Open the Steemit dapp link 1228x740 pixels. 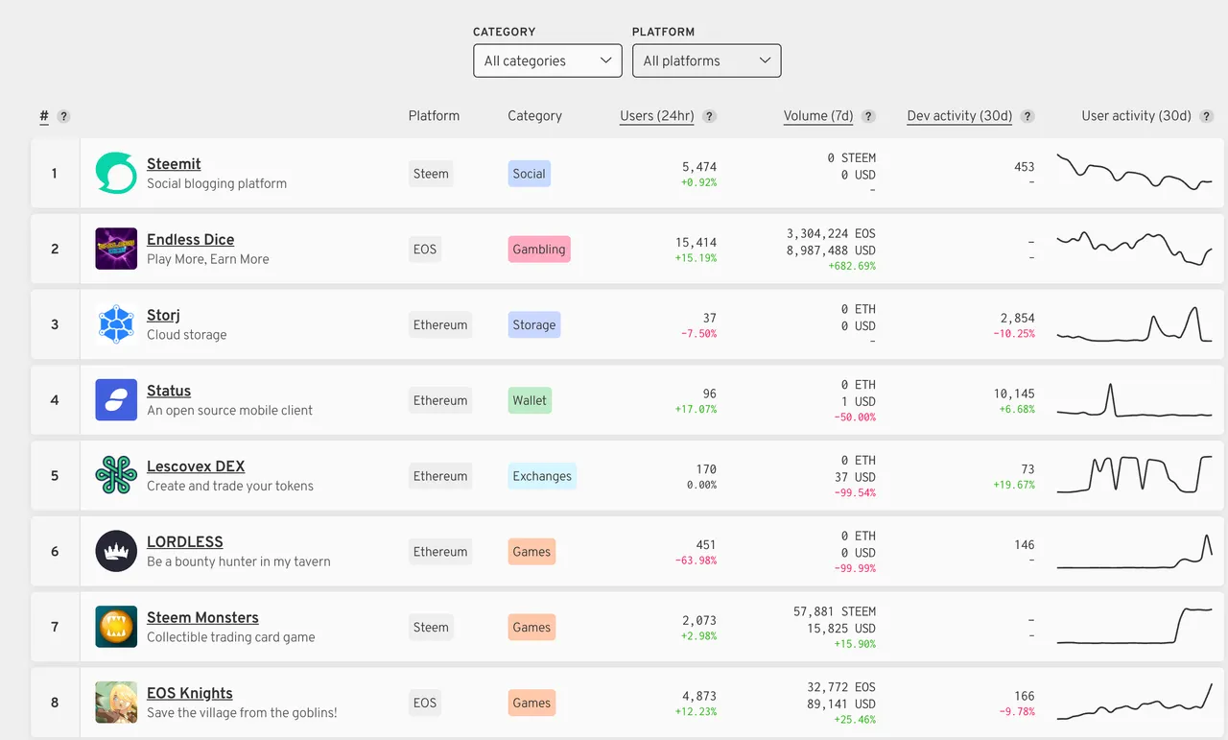(x=174, y=164)
